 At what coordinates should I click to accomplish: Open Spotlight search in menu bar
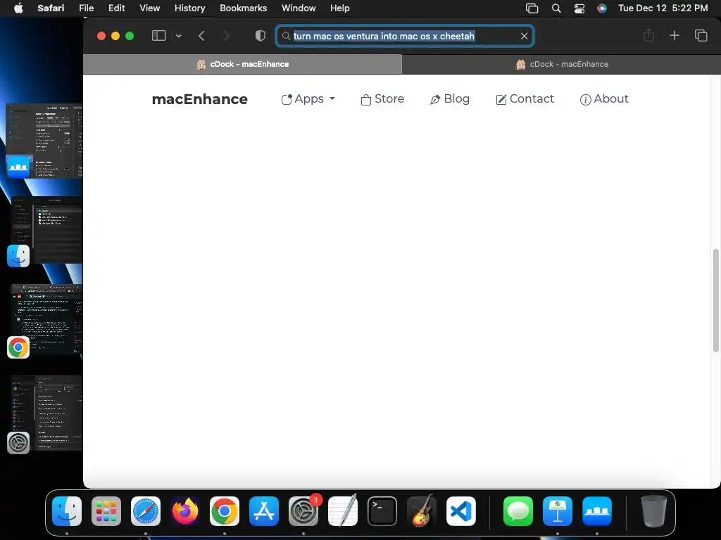coord(556,8)
